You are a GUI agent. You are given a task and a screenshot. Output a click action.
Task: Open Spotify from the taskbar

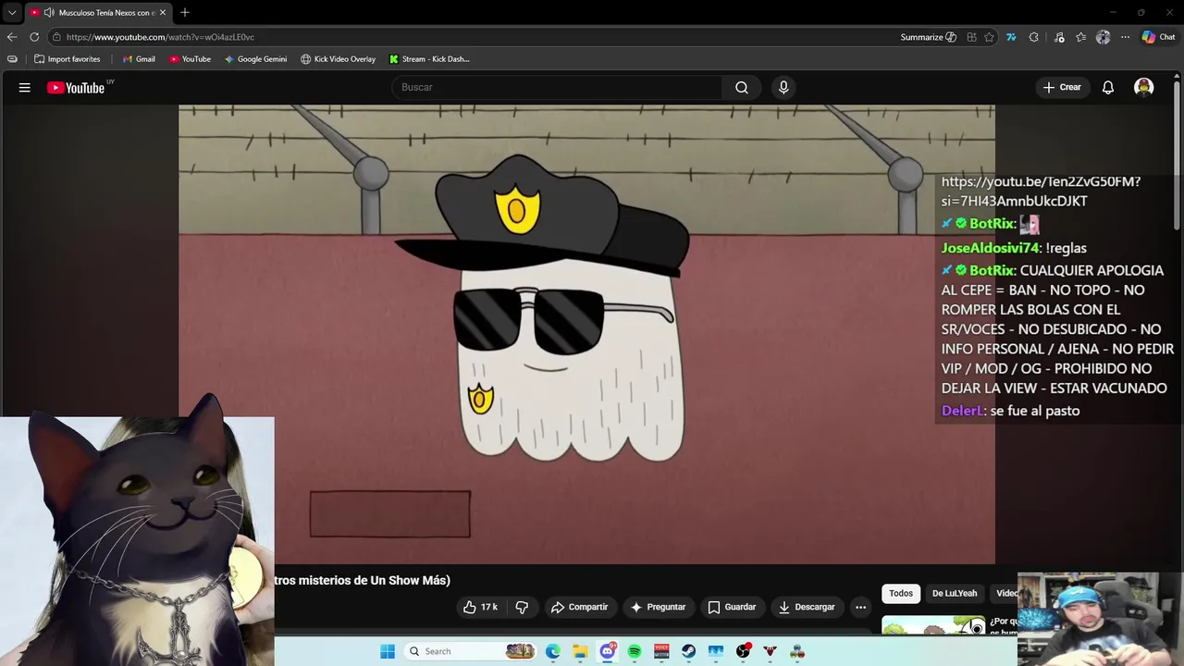635,651
